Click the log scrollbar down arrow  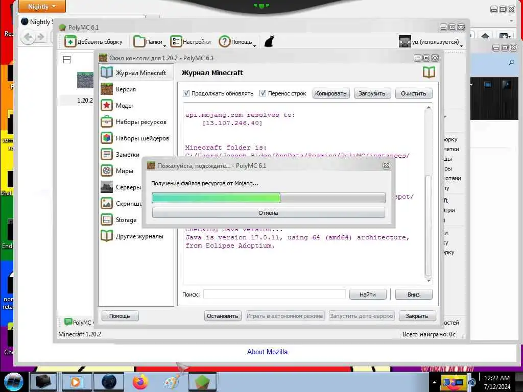tap(429, 281)
